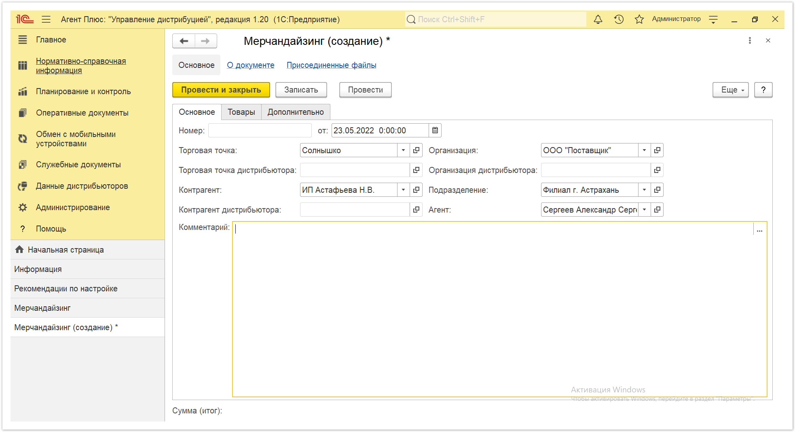Image resolution: width=795 pixels, height=432 pixels.
Task: Expand Агент dropdown list
Action: (644, 209)
